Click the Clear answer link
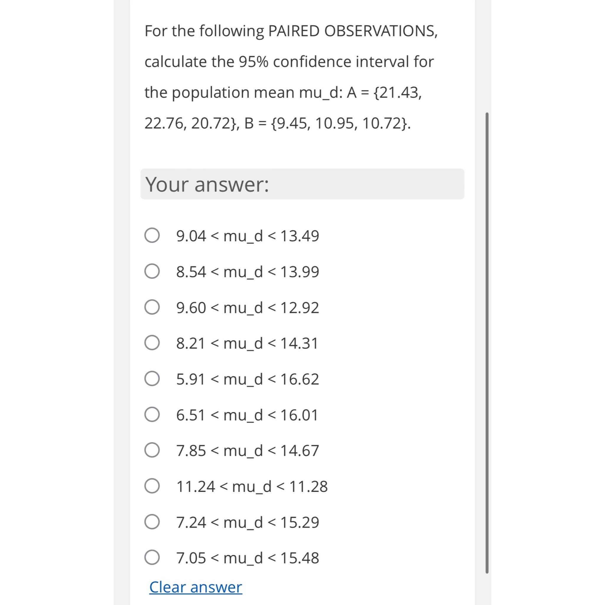This screenshot has width=605, height=605. [x=196, y=587]
